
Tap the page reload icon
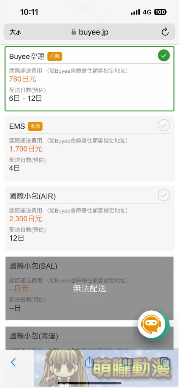tap(165, 32)
